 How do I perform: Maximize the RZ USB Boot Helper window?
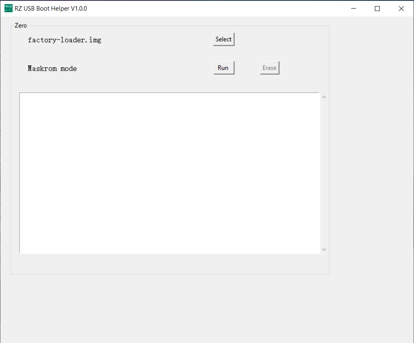(377, 8)
